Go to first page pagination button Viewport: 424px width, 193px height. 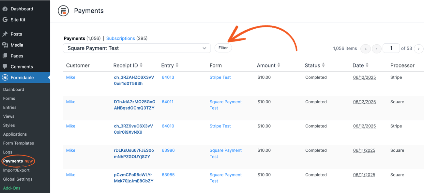point(366,49)
